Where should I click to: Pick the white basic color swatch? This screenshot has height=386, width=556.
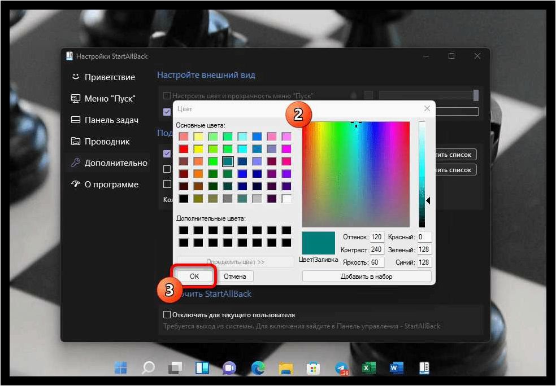(286, 199)
